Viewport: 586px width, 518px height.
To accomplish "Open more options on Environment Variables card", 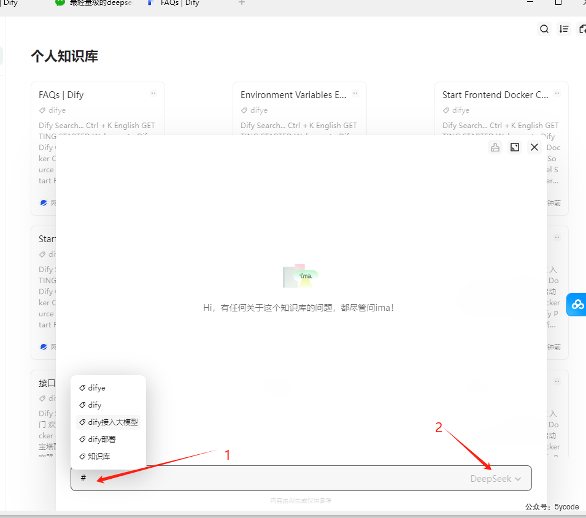I will [355, 93].
